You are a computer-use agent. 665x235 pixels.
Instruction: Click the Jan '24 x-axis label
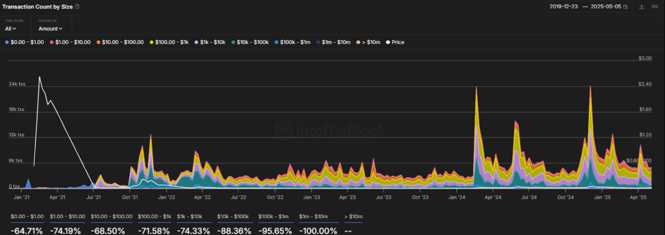point(457,197)
